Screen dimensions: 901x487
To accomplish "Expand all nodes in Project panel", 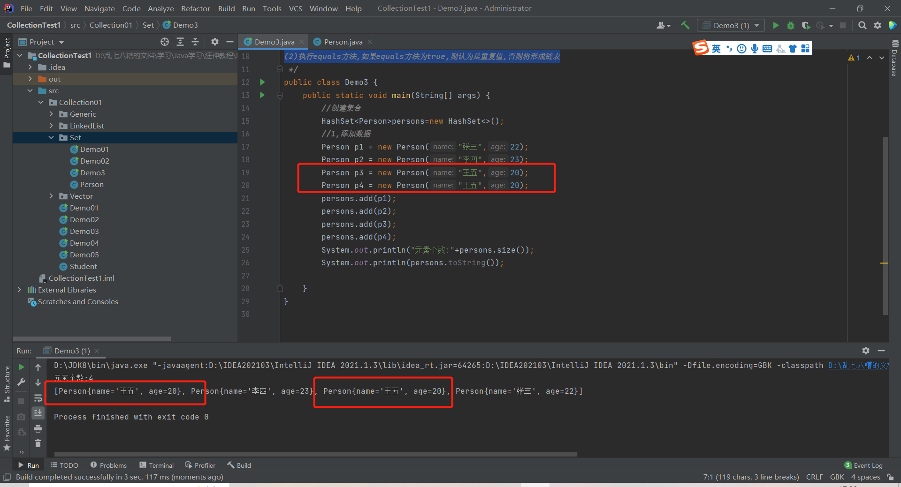I will (x=180, y=42).
